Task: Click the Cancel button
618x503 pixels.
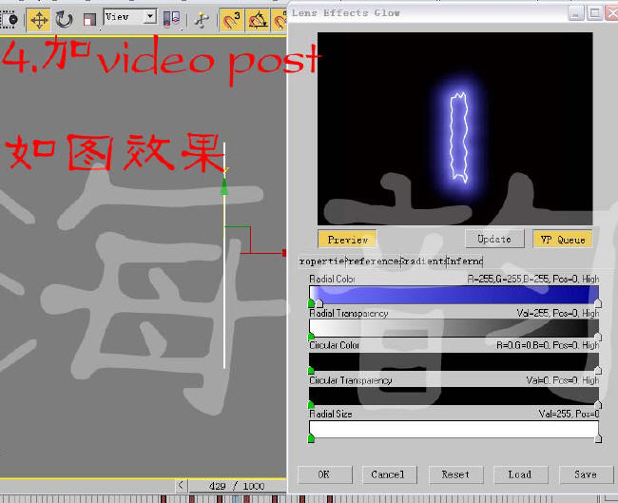Action: [x=389, y=474]
